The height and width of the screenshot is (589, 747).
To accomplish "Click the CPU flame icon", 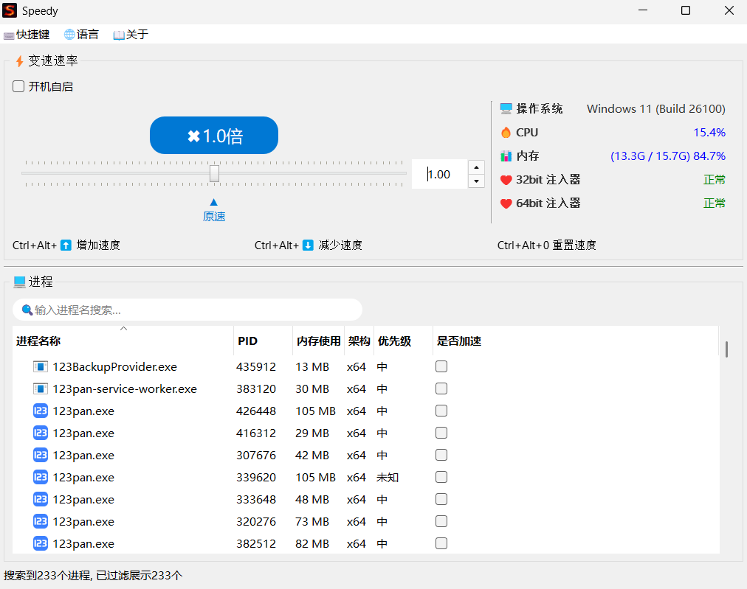I will [506, 132].
